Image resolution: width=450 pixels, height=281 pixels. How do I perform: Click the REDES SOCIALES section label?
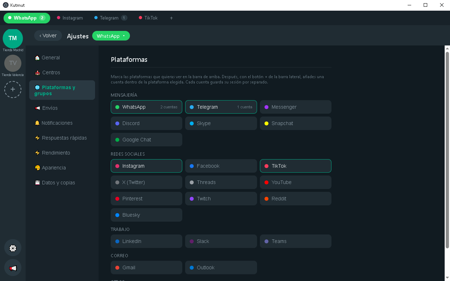(x=128, y=154)
